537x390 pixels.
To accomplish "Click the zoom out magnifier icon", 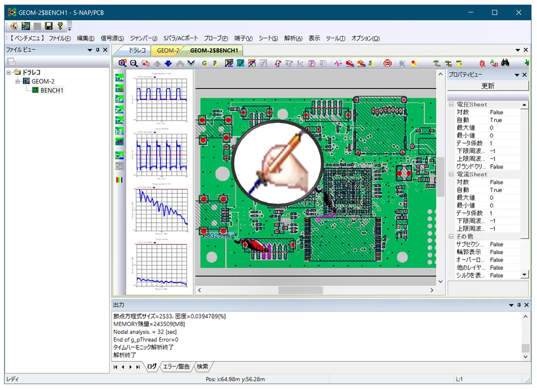I will pyautogui.click(x=133, y=63).
